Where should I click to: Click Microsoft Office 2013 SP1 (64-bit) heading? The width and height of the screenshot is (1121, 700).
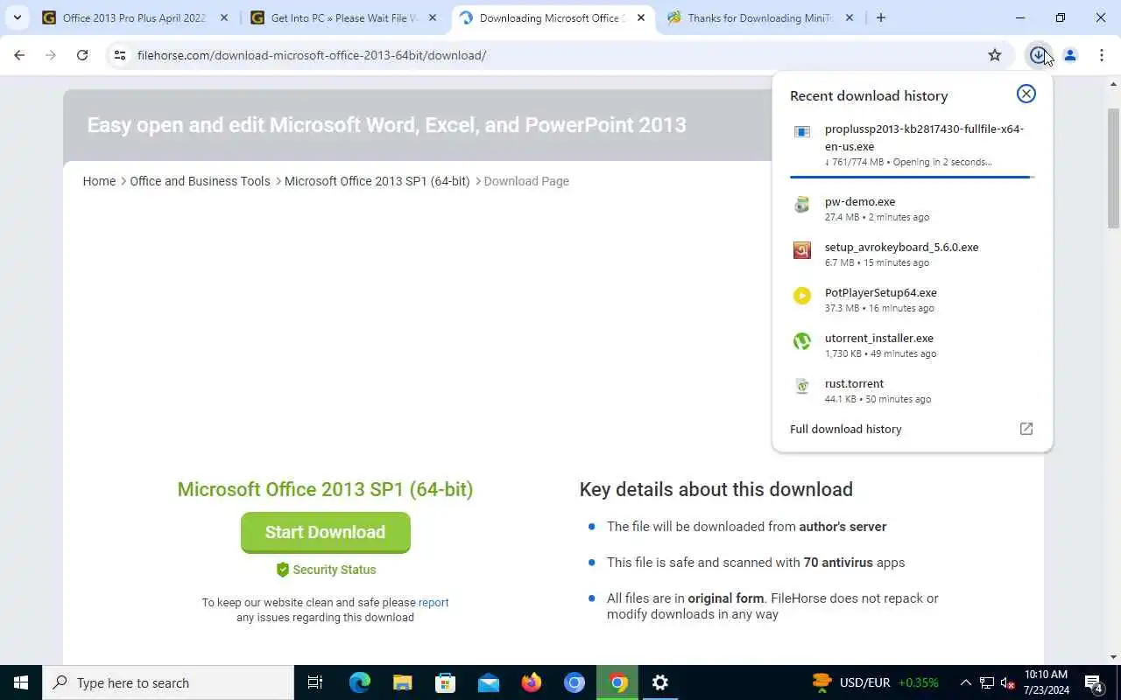pyautogui.click(x=325, y=489)
